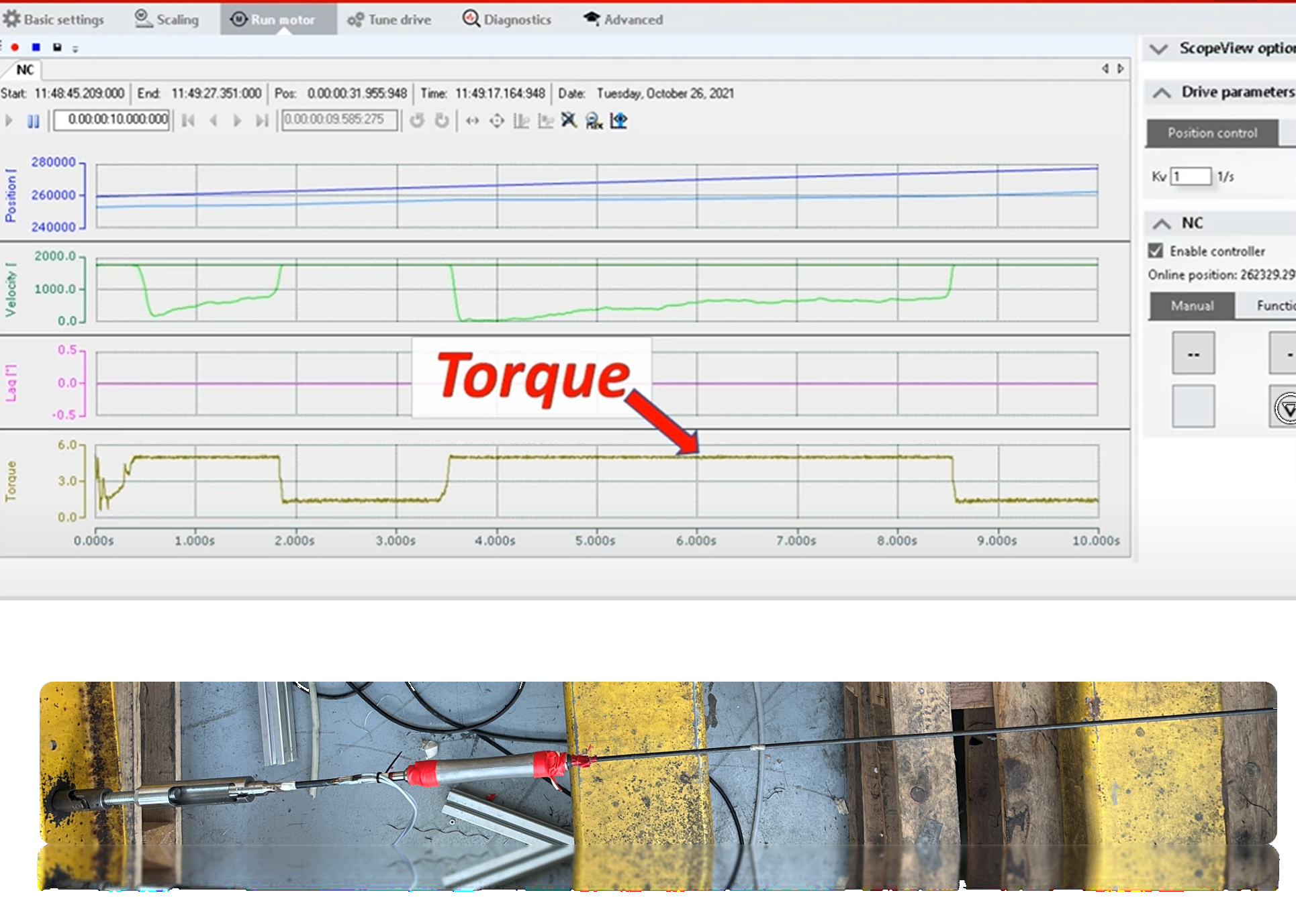Activate horizontal pan arrows tool
The width and height of the screenshot is (1296, 897).
point(473,121)
